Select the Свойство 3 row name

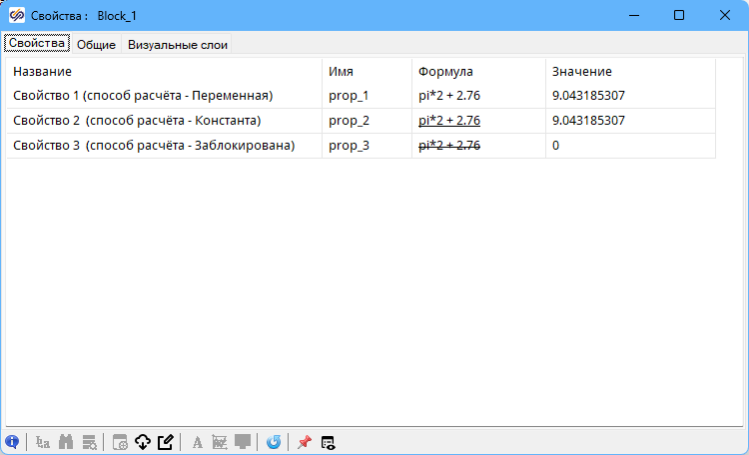point(154,146)
